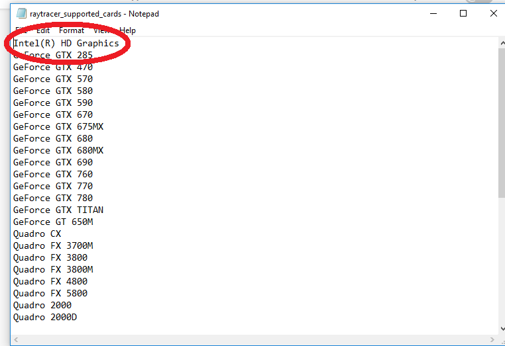
Task: Click the vertical scrollbar thumb
Action: pos(502,123)
